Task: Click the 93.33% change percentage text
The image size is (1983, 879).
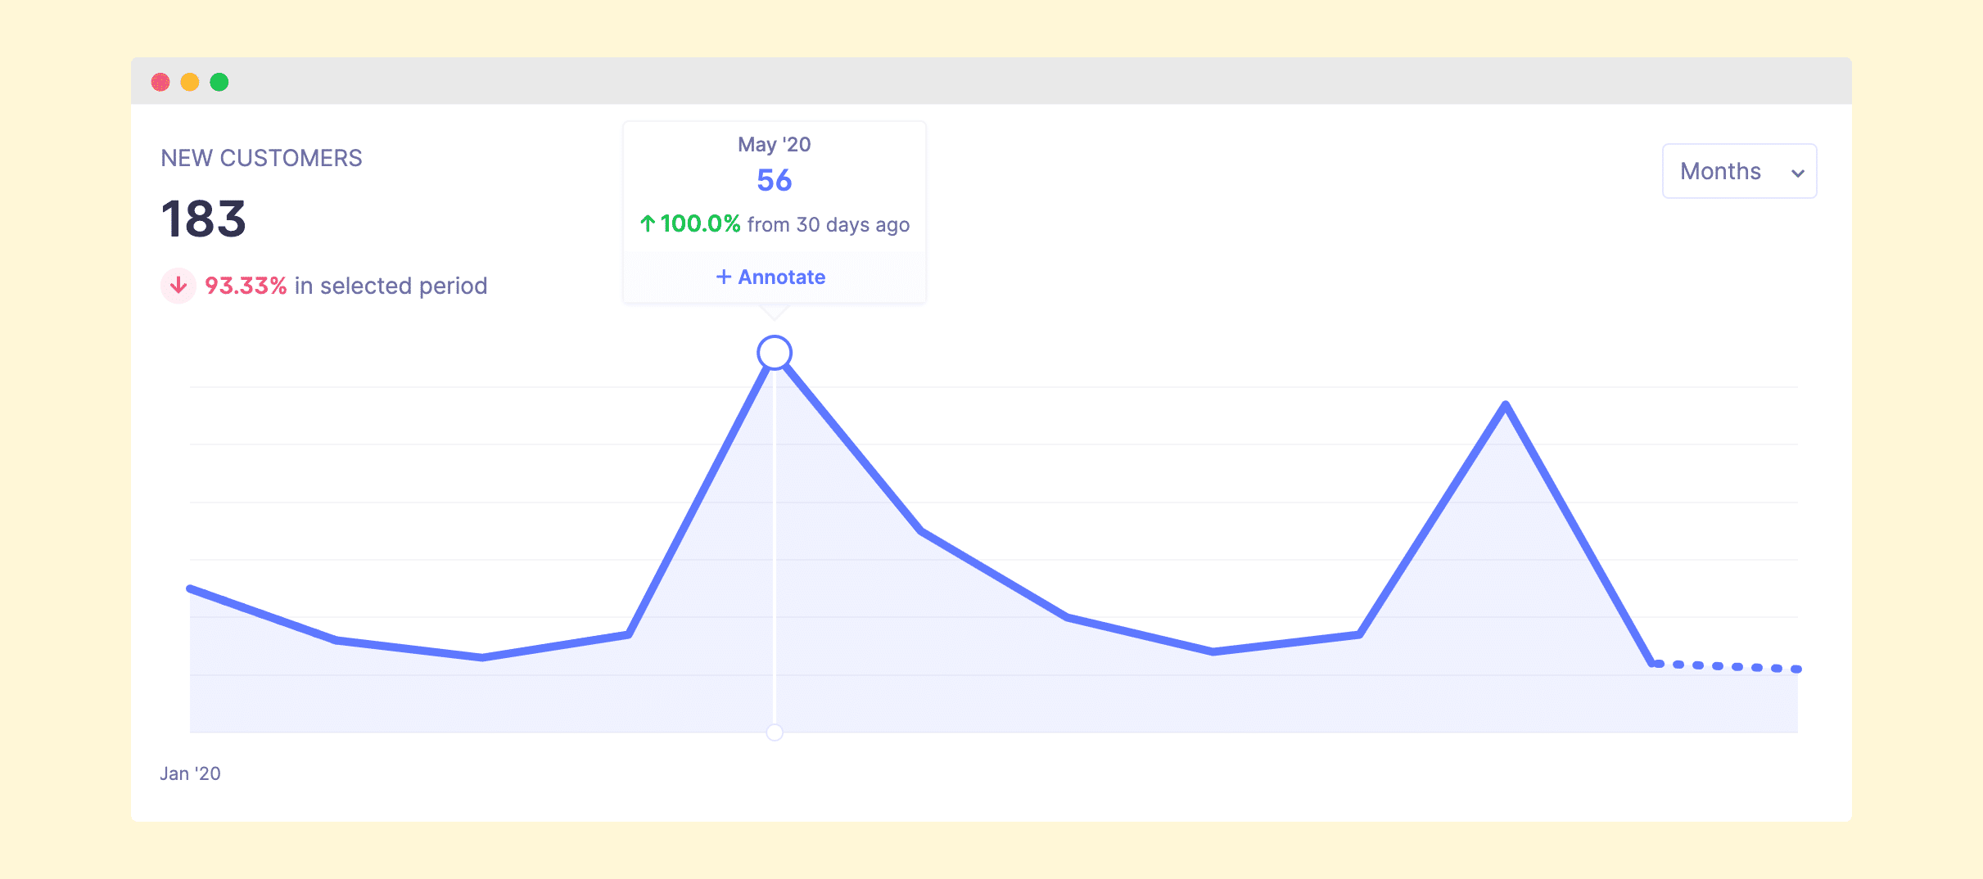Action: pos(245,286)
